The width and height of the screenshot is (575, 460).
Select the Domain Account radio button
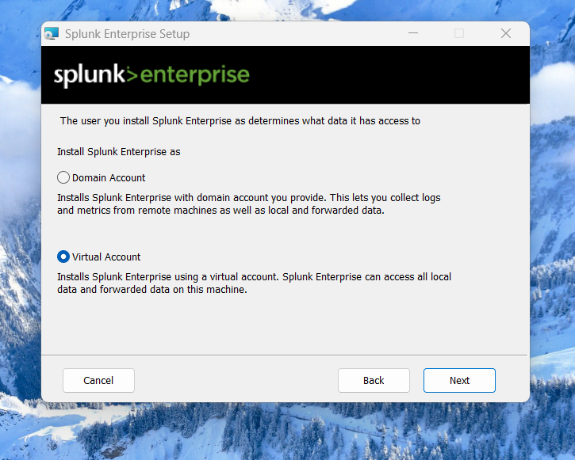click(x=63, y=177)
